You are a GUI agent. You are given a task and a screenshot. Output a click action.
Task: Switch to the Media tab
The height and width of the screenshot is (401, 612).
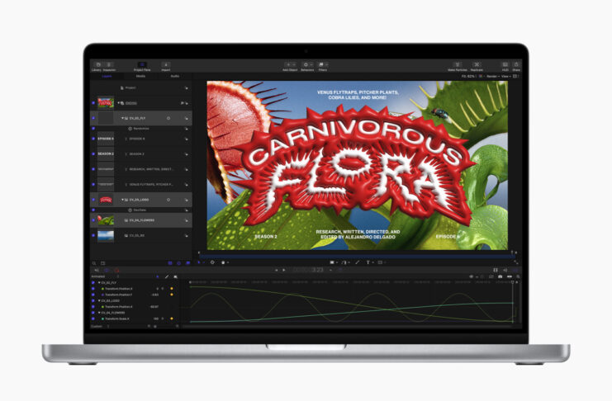pos(140,76)
